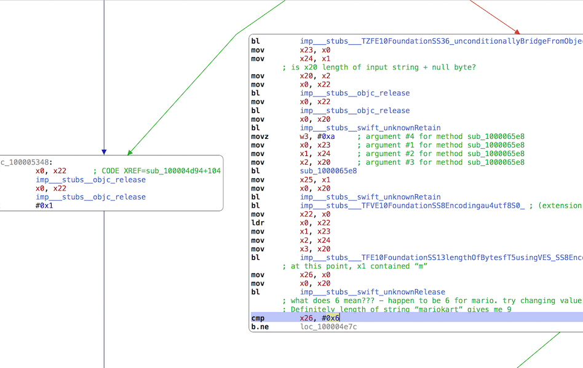Open the swift_unknownRelease stub reference
Screen dimensions: 583x368
pos(372,292)
